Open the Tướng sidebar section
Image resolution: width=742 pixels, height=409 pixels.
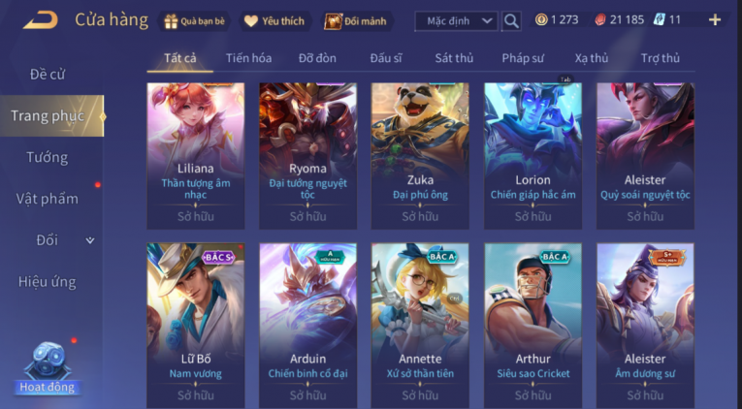(x=48, y=157)
